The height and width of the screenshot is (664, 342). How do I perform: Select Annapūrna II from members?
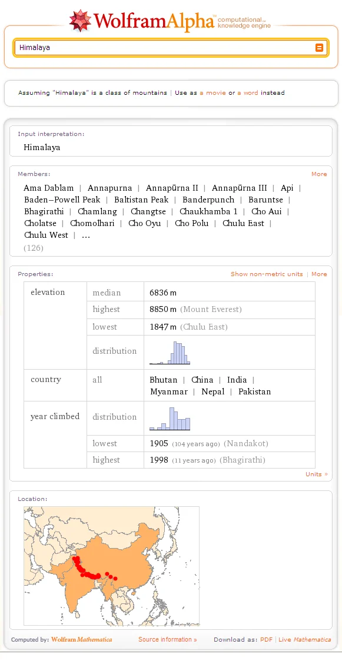tap(172, 188)
